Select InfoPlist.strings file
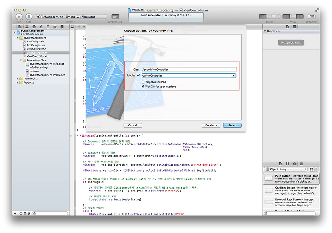This screenshot has width=332, height=233. click(x=39, y=67)
